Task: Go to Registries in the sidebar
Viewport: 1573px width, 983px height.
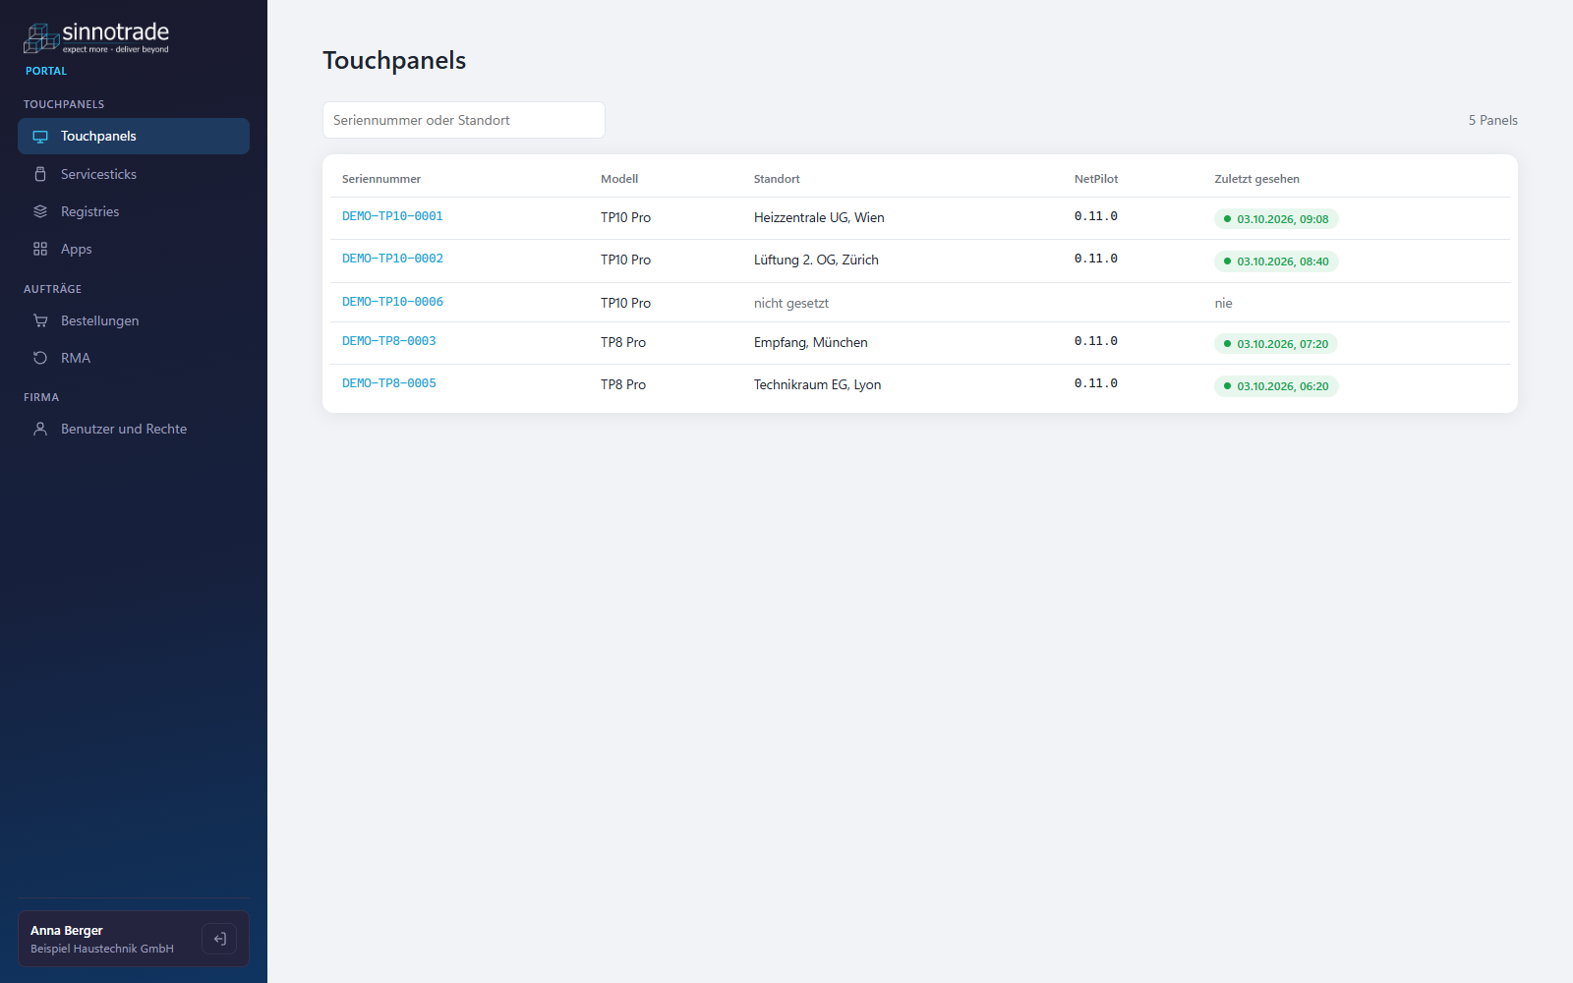Action: point(134,211)
